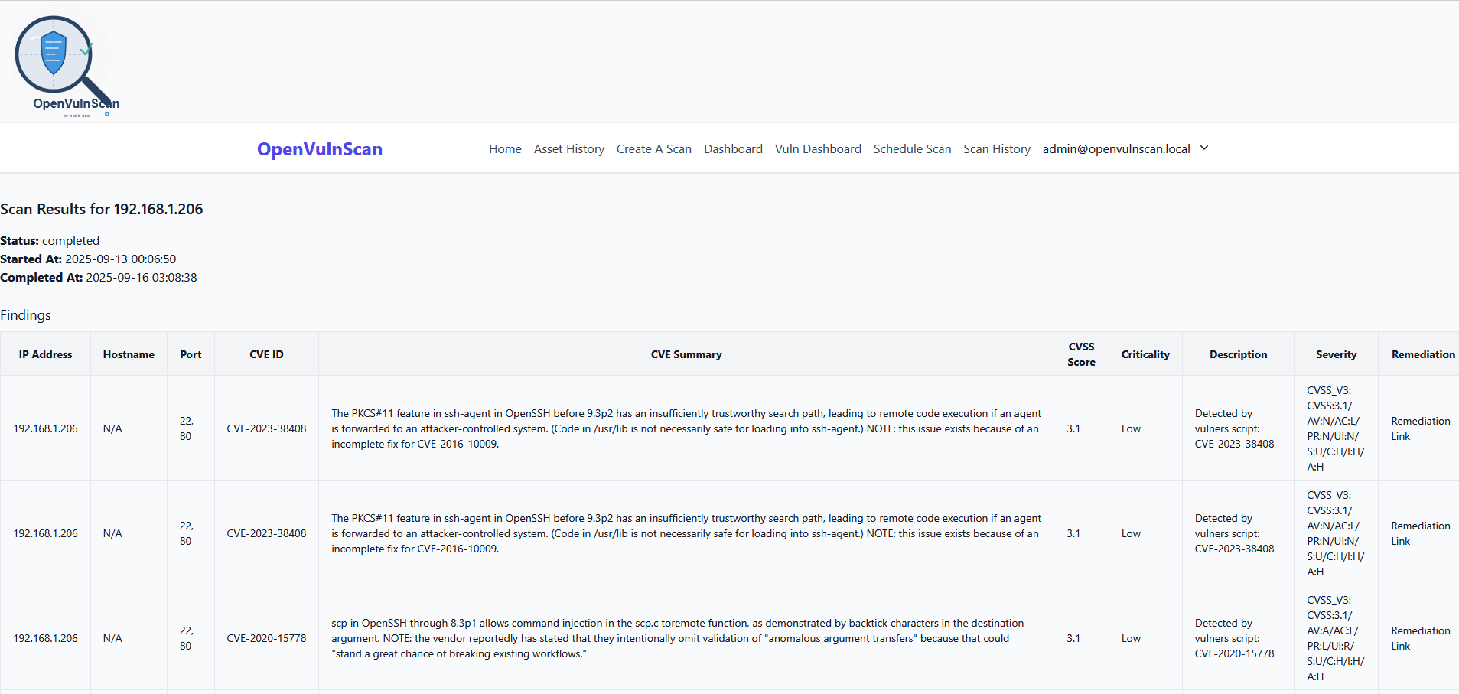
Task: Click the IP Address column header
Action: pos(45,354)
